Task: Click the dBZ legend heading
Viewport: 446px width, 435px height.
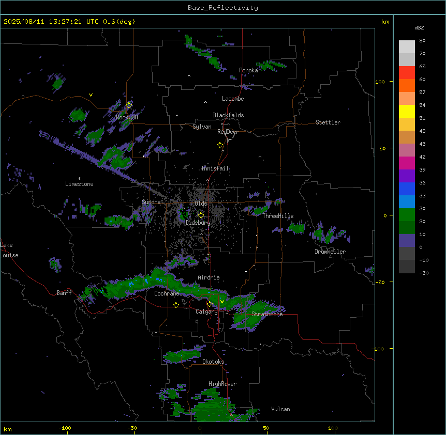Action: [x=419, y=28]
